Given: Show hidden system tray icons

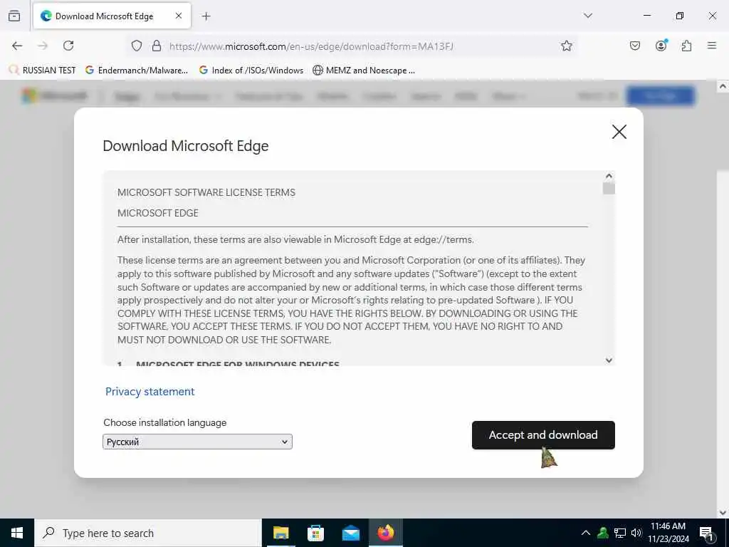Looking at the screenshot, I should (586, 533).
